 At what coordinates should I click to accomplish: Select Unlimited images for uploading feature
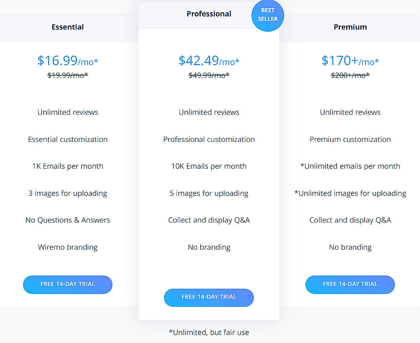(350, 193)
